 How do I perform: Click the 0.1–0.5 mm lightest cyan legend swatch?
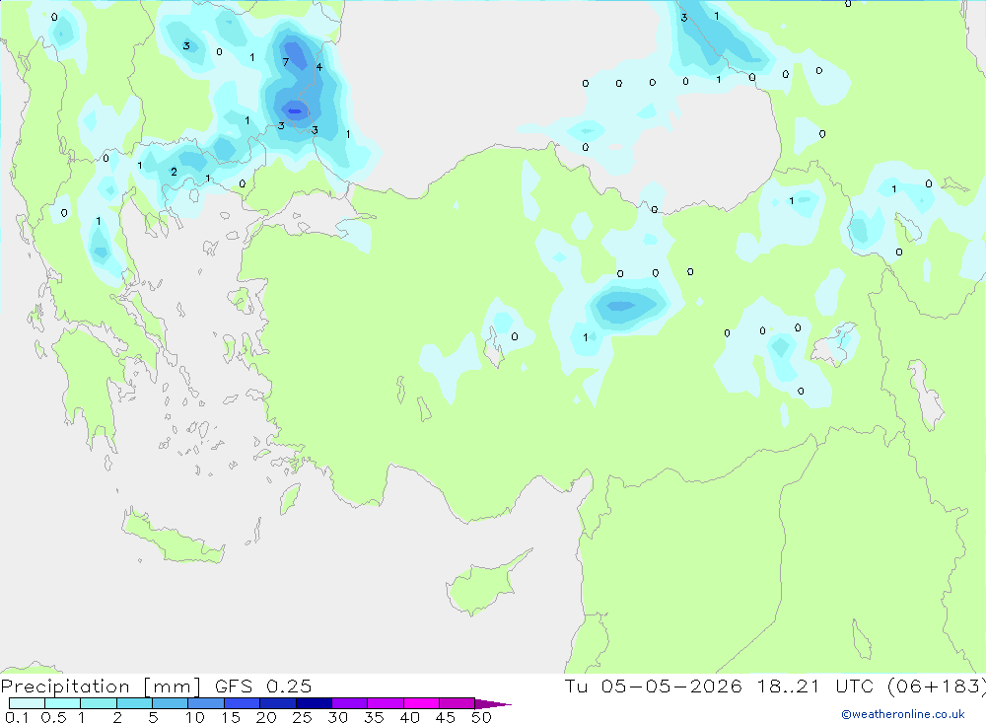(27, 703)
